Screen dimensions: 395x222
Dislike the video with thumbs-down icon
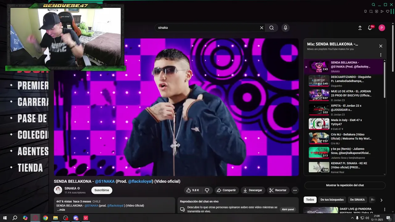point(207,190)
